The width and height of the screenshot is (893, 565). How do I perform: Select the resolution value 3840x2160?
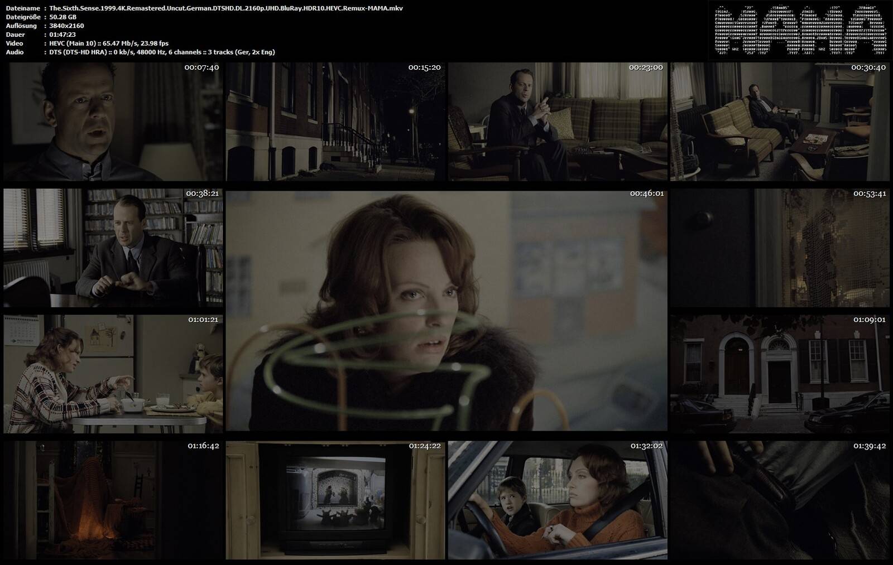(68, 26)
